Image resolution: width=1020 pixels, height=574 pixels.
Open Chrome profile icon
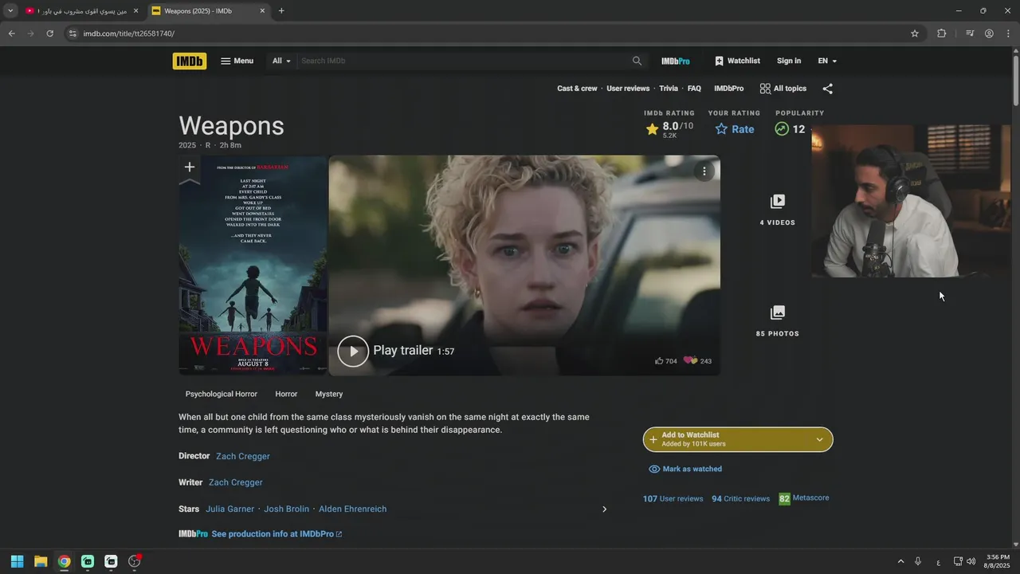click(989, 33)
